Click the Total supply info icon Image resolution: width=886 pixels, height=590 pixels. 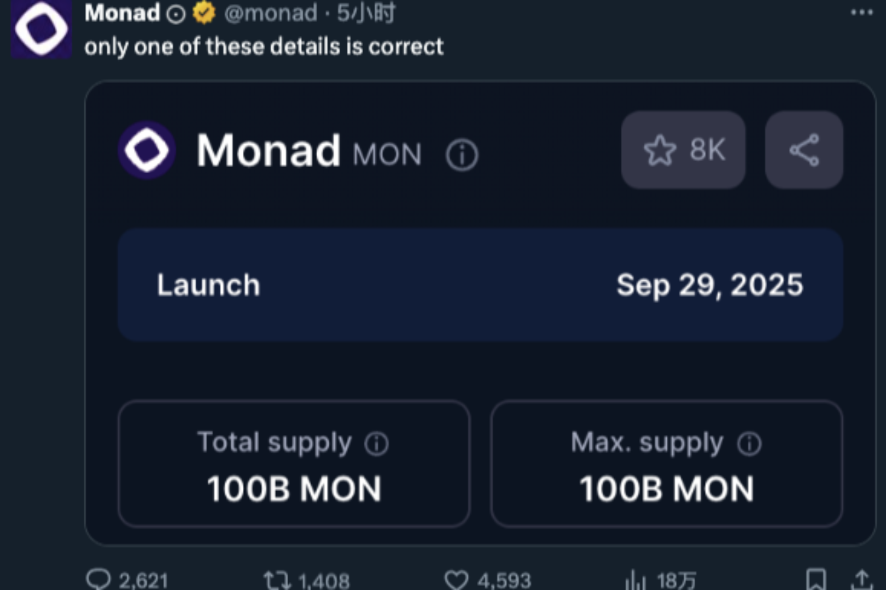pyautogui.click(x=377, y=444)
